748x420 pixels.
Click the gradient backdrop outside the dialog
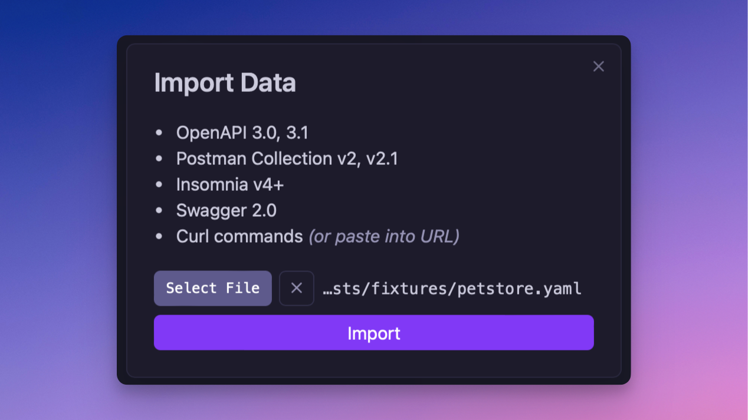pos(59,236)
